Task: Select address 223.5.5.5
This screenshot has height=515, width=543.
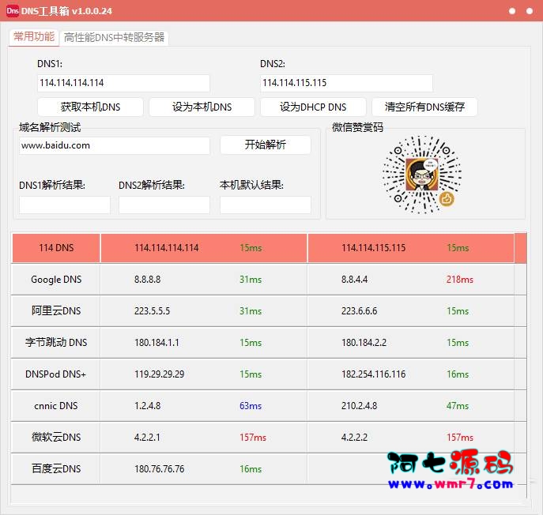Action: pos(152,311)
